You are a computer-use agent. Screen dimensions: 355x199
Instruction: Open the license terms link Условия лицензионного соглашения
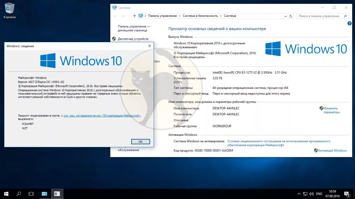[x=279, y=143]
